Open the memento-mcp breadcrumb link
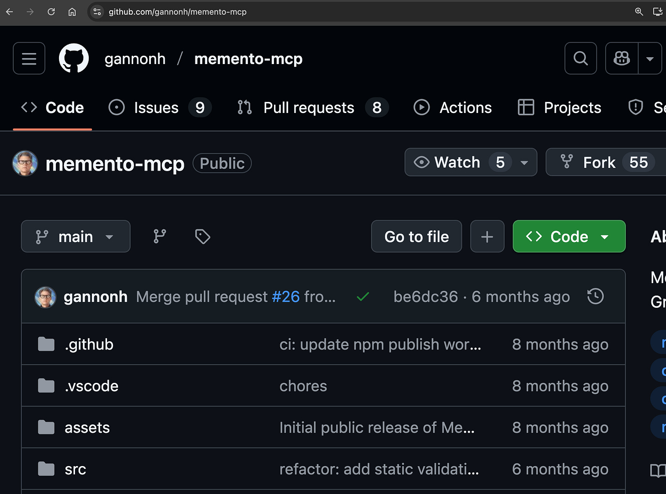 tap(248, 59)
